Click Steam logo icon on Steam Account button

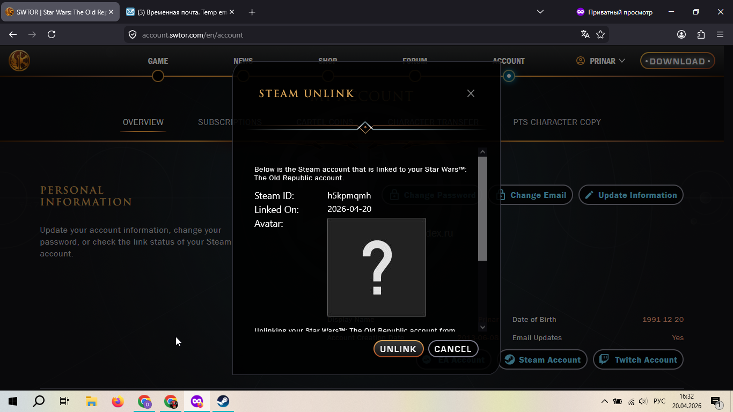[510, 360]
